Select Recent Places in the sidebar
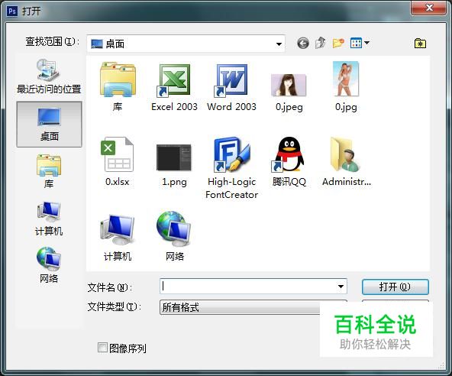This screenshot has height=376, width=452. pos(49,76)
